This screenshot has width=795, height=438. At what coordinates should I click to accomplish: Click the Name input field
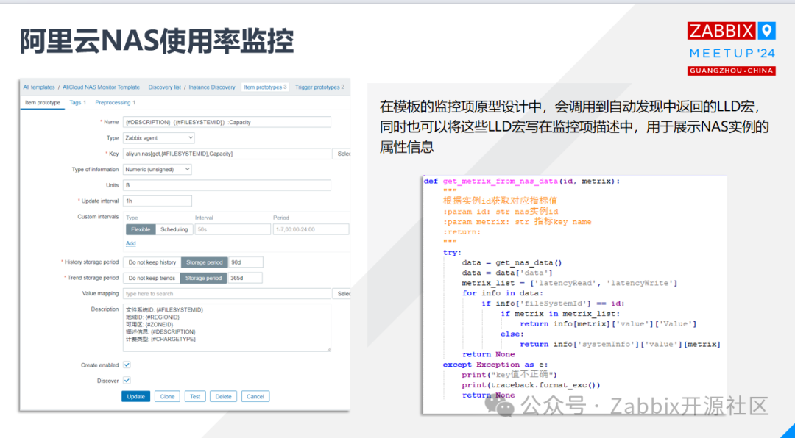227,122
